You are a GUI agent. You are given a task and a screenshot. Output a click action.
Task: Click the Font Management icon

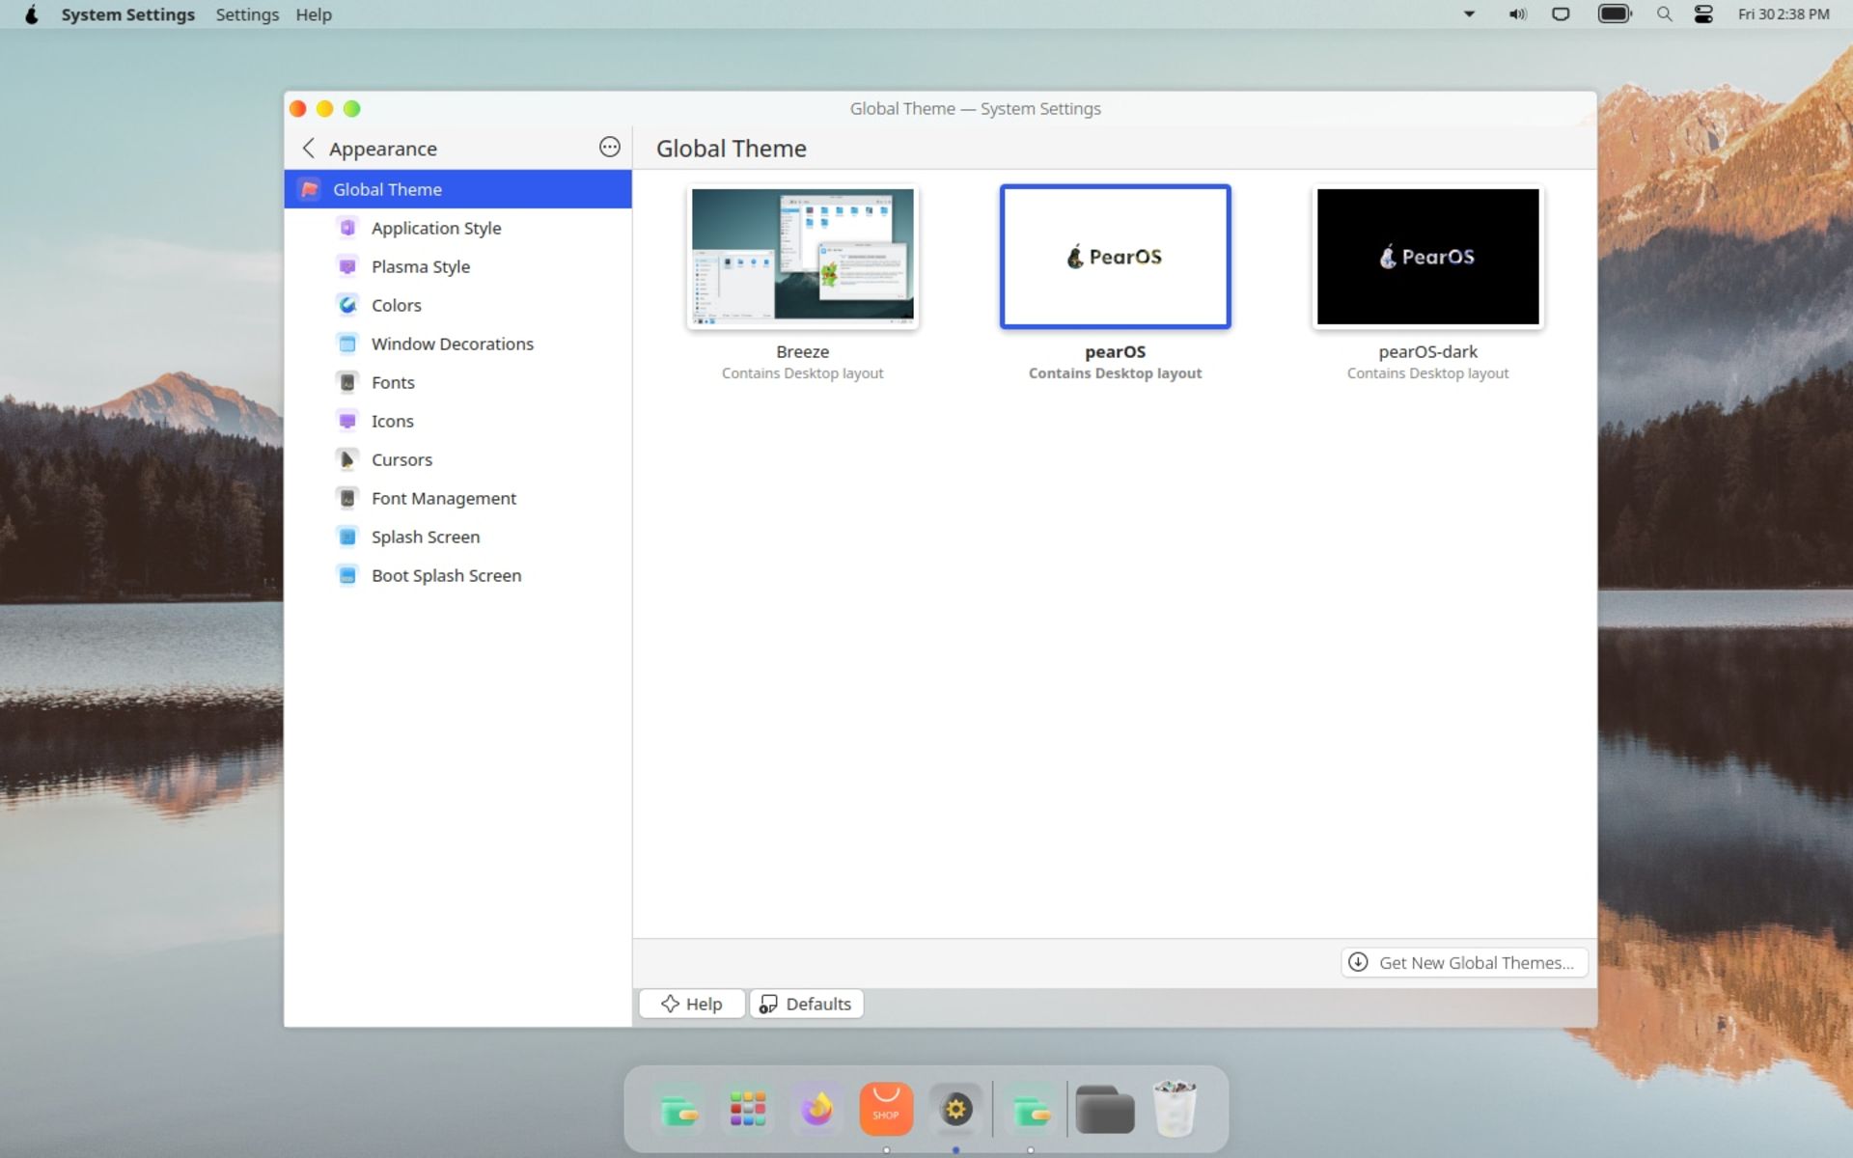[347, 498]
